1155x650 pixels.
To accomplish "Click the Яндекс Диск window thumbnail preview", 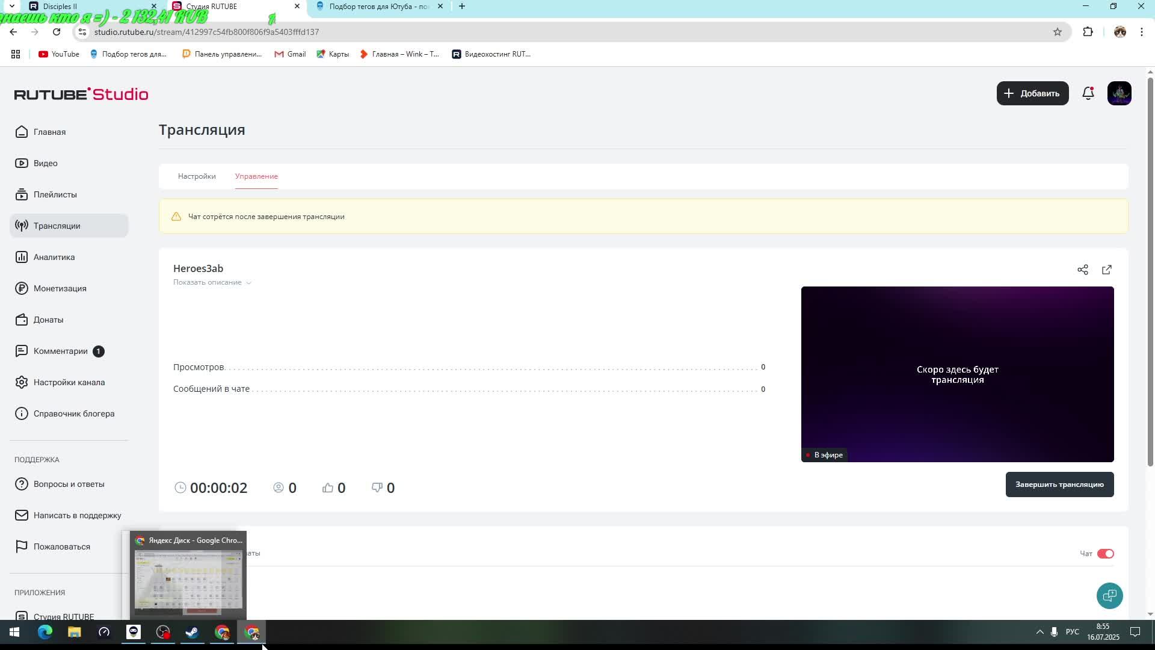I will [x=188, y=581].
